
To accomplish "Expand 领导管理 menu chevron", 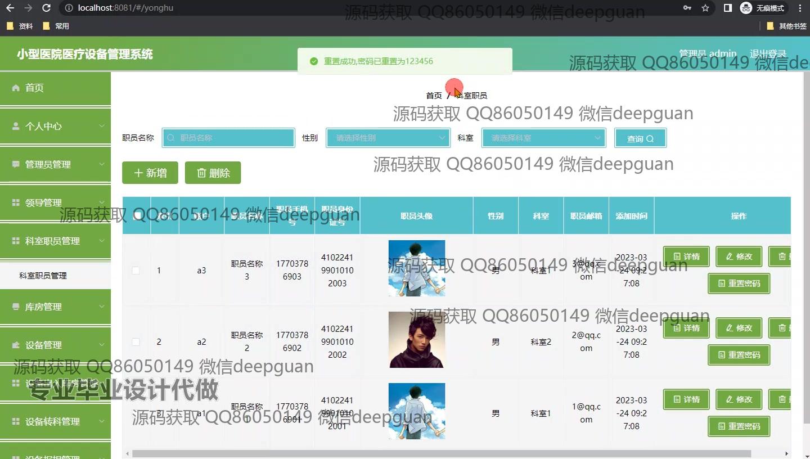I will point(102,202).
